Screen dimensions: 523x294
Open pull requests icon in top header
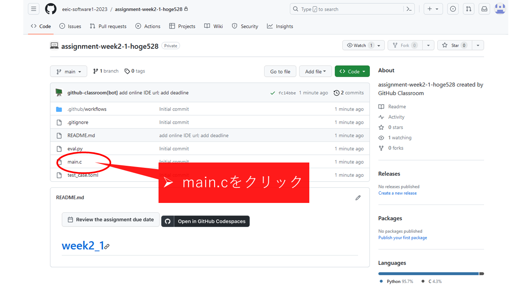click(x=469, y=9)
